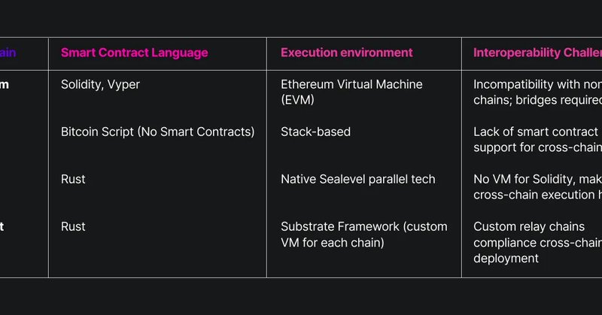Select the "Lack of smart contract" cell

536,132
